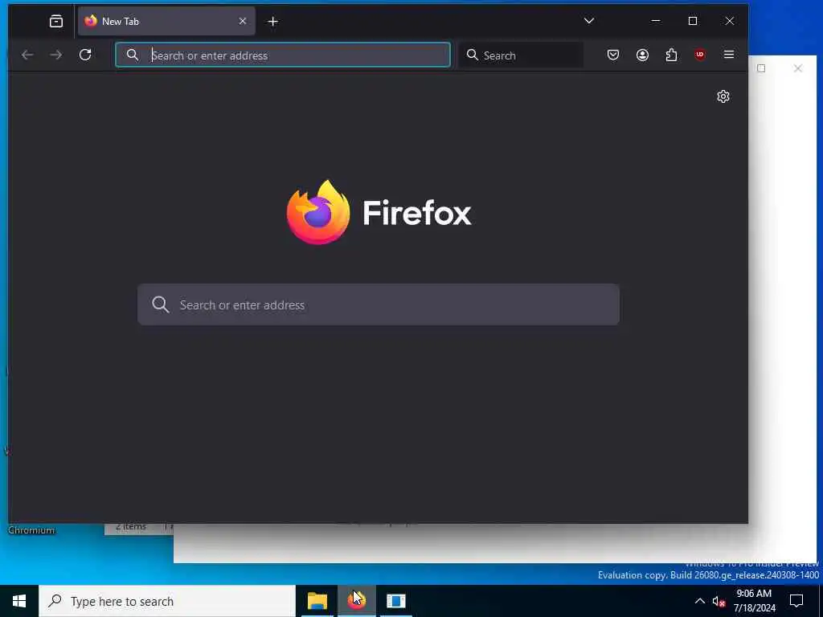Open a new tab with plus button
The image size is (823, 617).
(273, 21)
